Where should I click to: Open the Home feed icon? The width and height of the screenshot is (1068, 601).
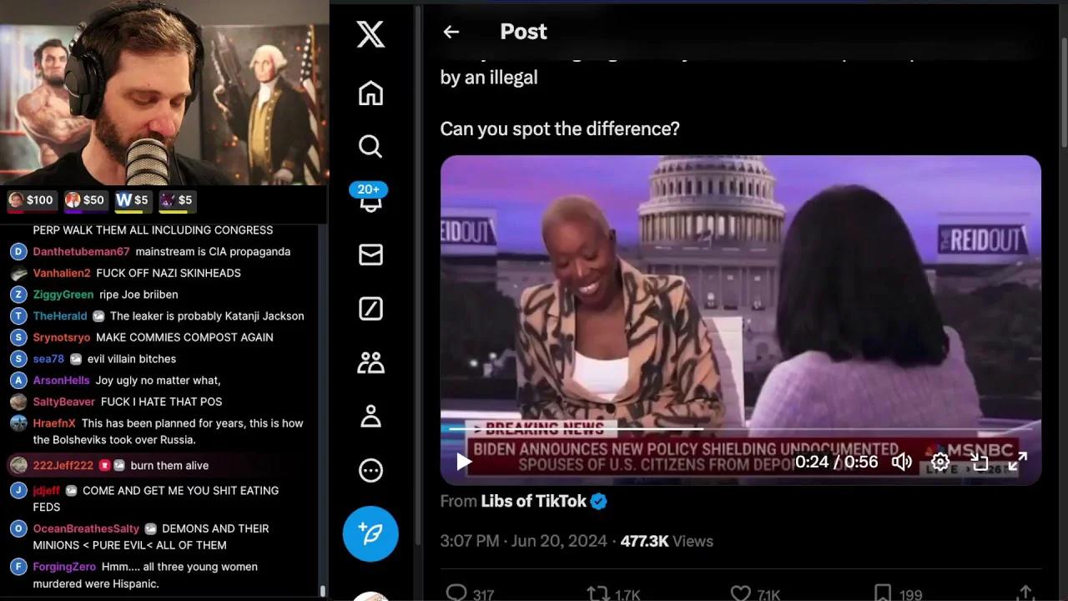(x=370, y=93)
